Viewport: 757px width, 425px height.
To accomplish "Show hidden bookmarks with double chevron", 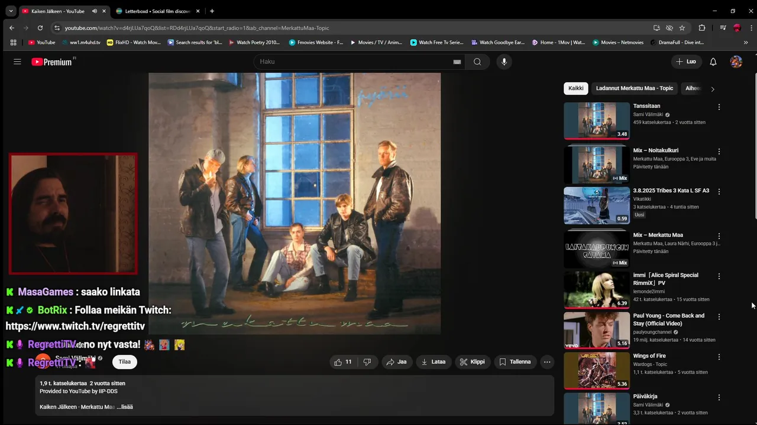I will (746, 42).
